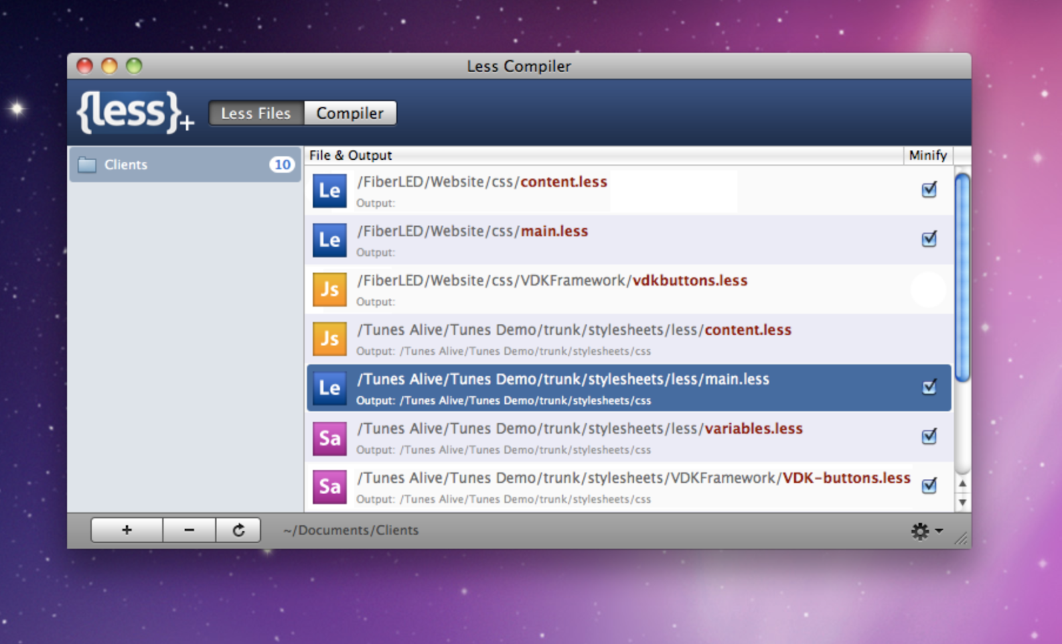
Task: Click the Js icon for Tunes Alive content.less
Action: [x=330, y=339]
